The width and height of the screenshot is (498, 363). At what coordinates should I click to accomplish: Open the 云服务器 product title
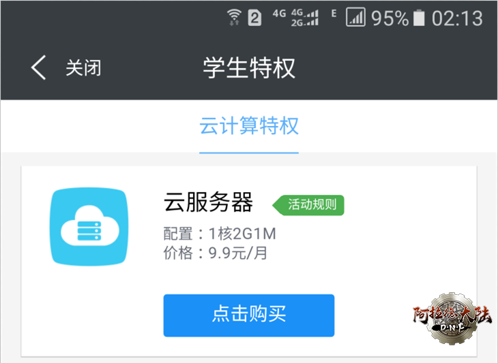tap(208, 202)
